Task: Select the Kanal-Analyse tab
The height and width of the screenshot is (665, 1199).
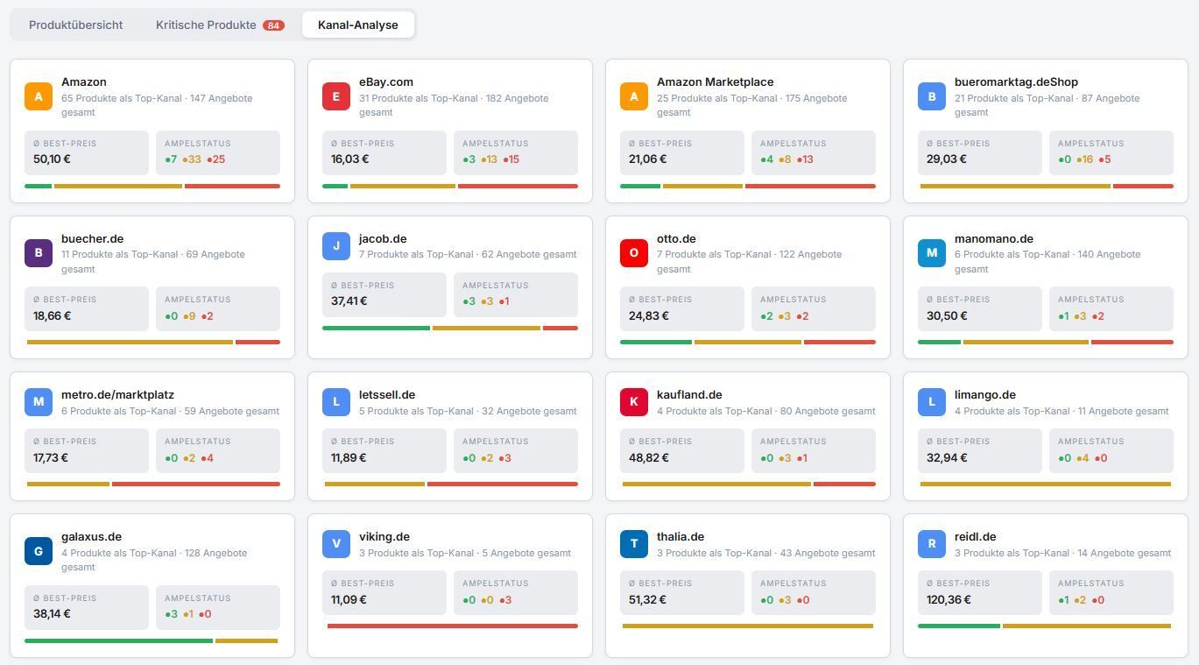Action: 357,25
